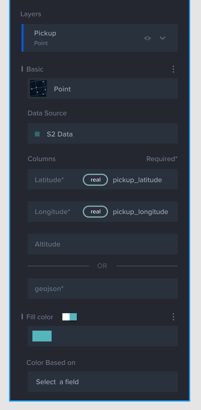Viewport: 201px width, 410px height.
Task: Click the Required label in Columns section
Action: click(162, 159)
